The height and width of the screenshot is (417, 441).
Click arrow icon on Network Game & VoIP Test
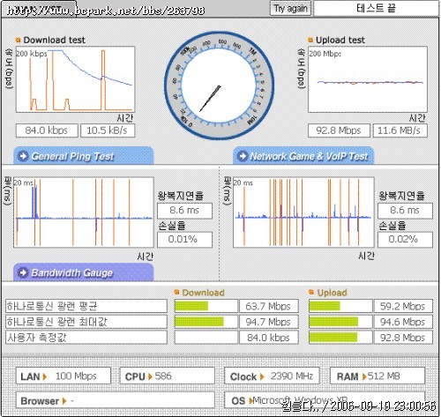(x=243, y=156)
